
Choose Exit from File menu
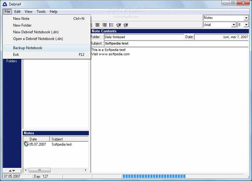(47, 55)
